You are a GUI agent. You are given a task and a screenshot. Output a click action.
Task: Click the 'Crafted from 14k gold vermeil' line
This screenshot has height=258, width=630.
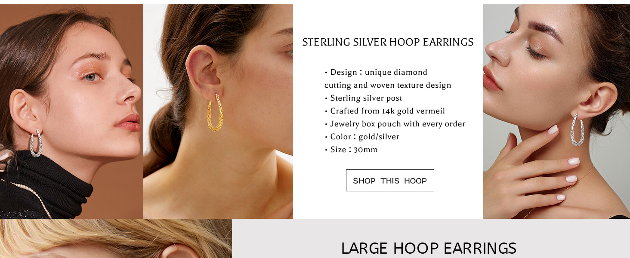[x=385, y=111]
